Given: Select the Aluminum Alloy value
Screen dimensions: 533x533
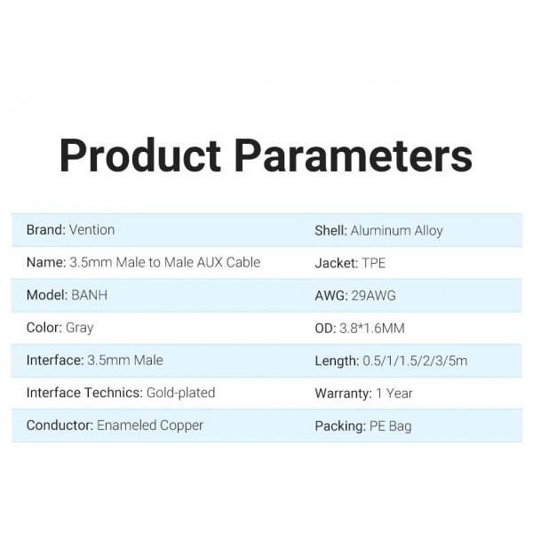Looking at the screenshot, I should coord(396,231).
